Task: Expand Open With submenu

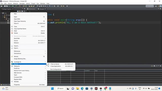Action: click(x=29, y=19)
